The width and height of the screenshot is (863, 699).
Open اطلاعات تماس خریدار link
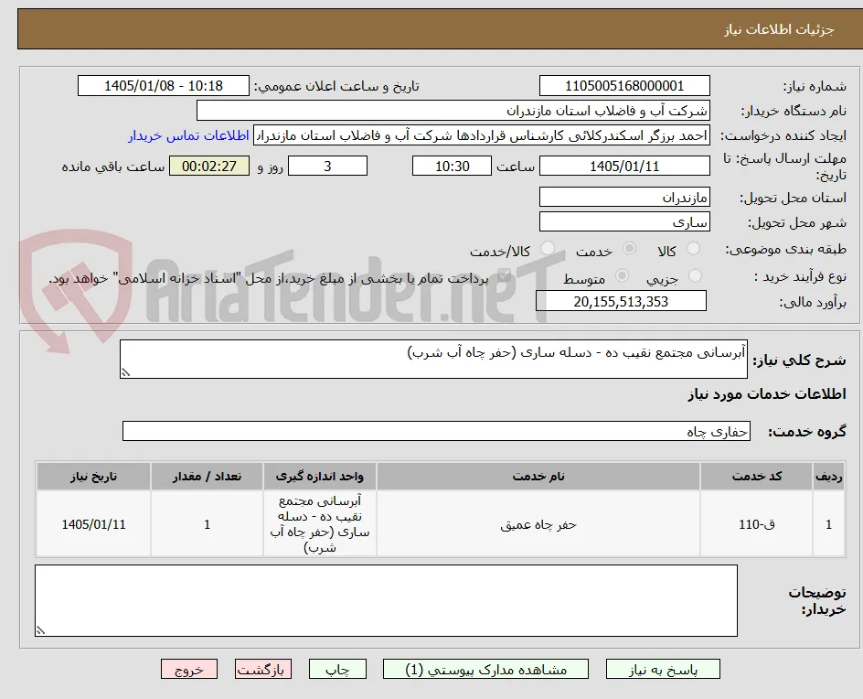[x=188, y=135]
